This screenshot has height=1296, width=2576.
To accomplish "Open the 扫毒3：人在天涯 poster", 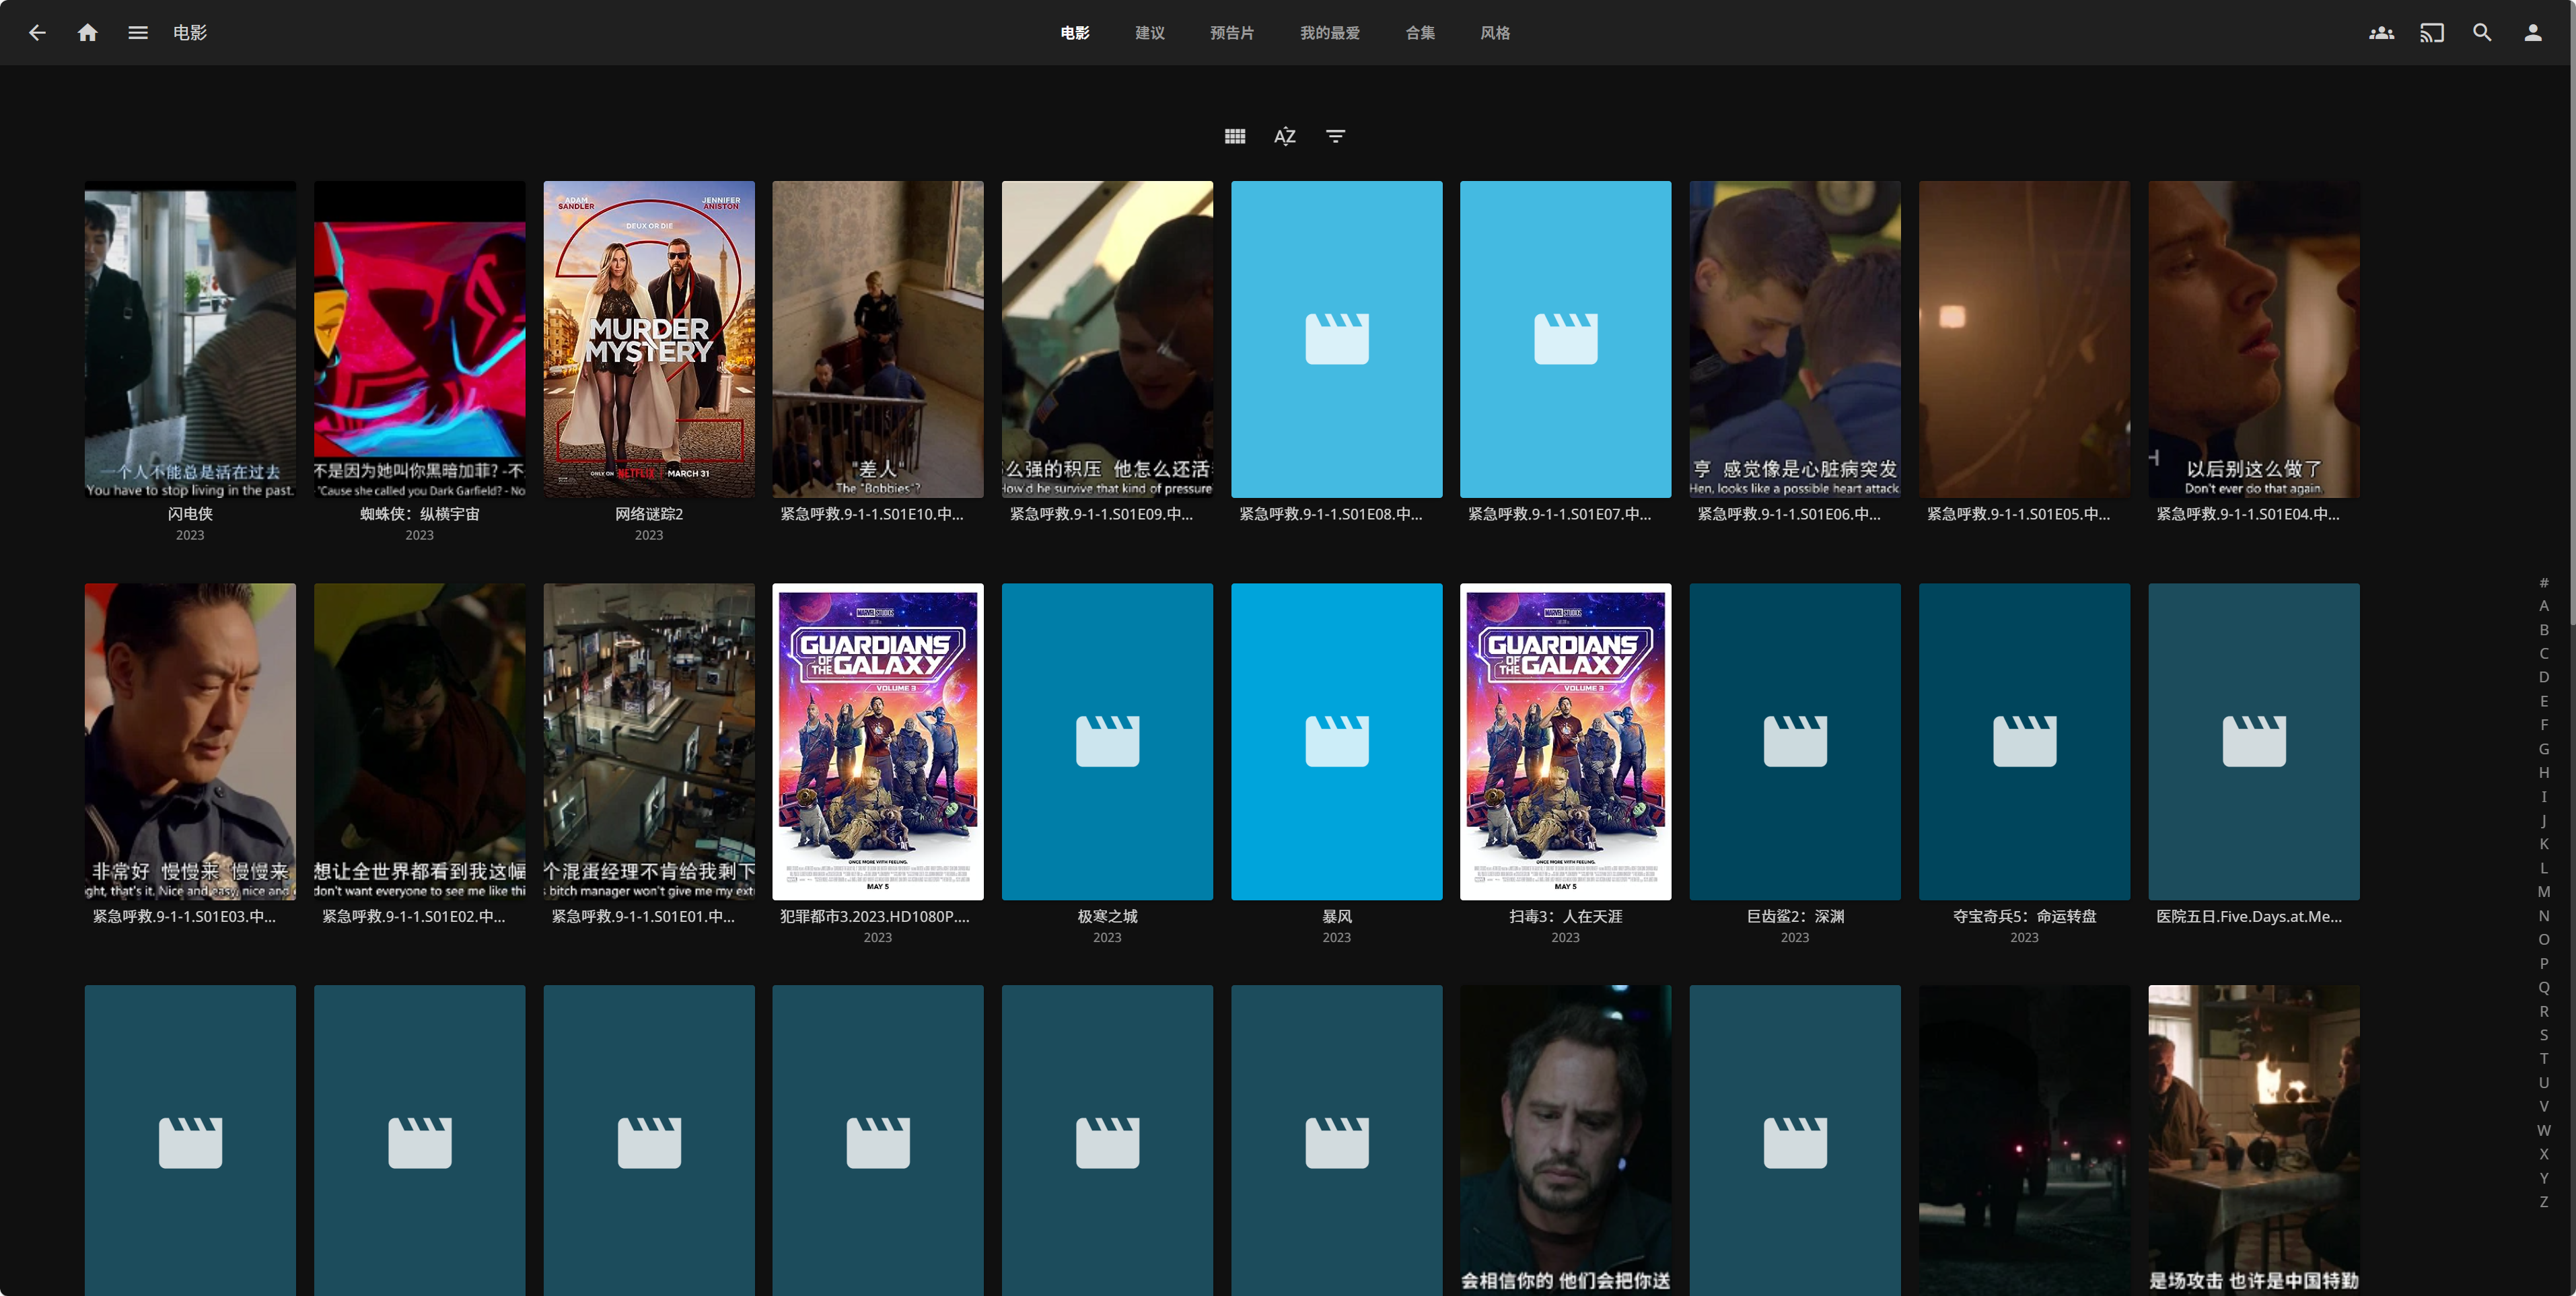I will [1566, 742].
